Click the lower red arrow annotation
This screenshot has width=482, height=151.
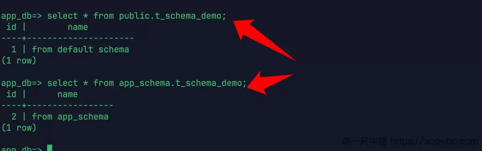tap(269, 83)
